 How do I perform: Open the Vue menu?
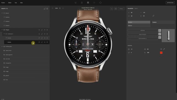coord(16,3)
